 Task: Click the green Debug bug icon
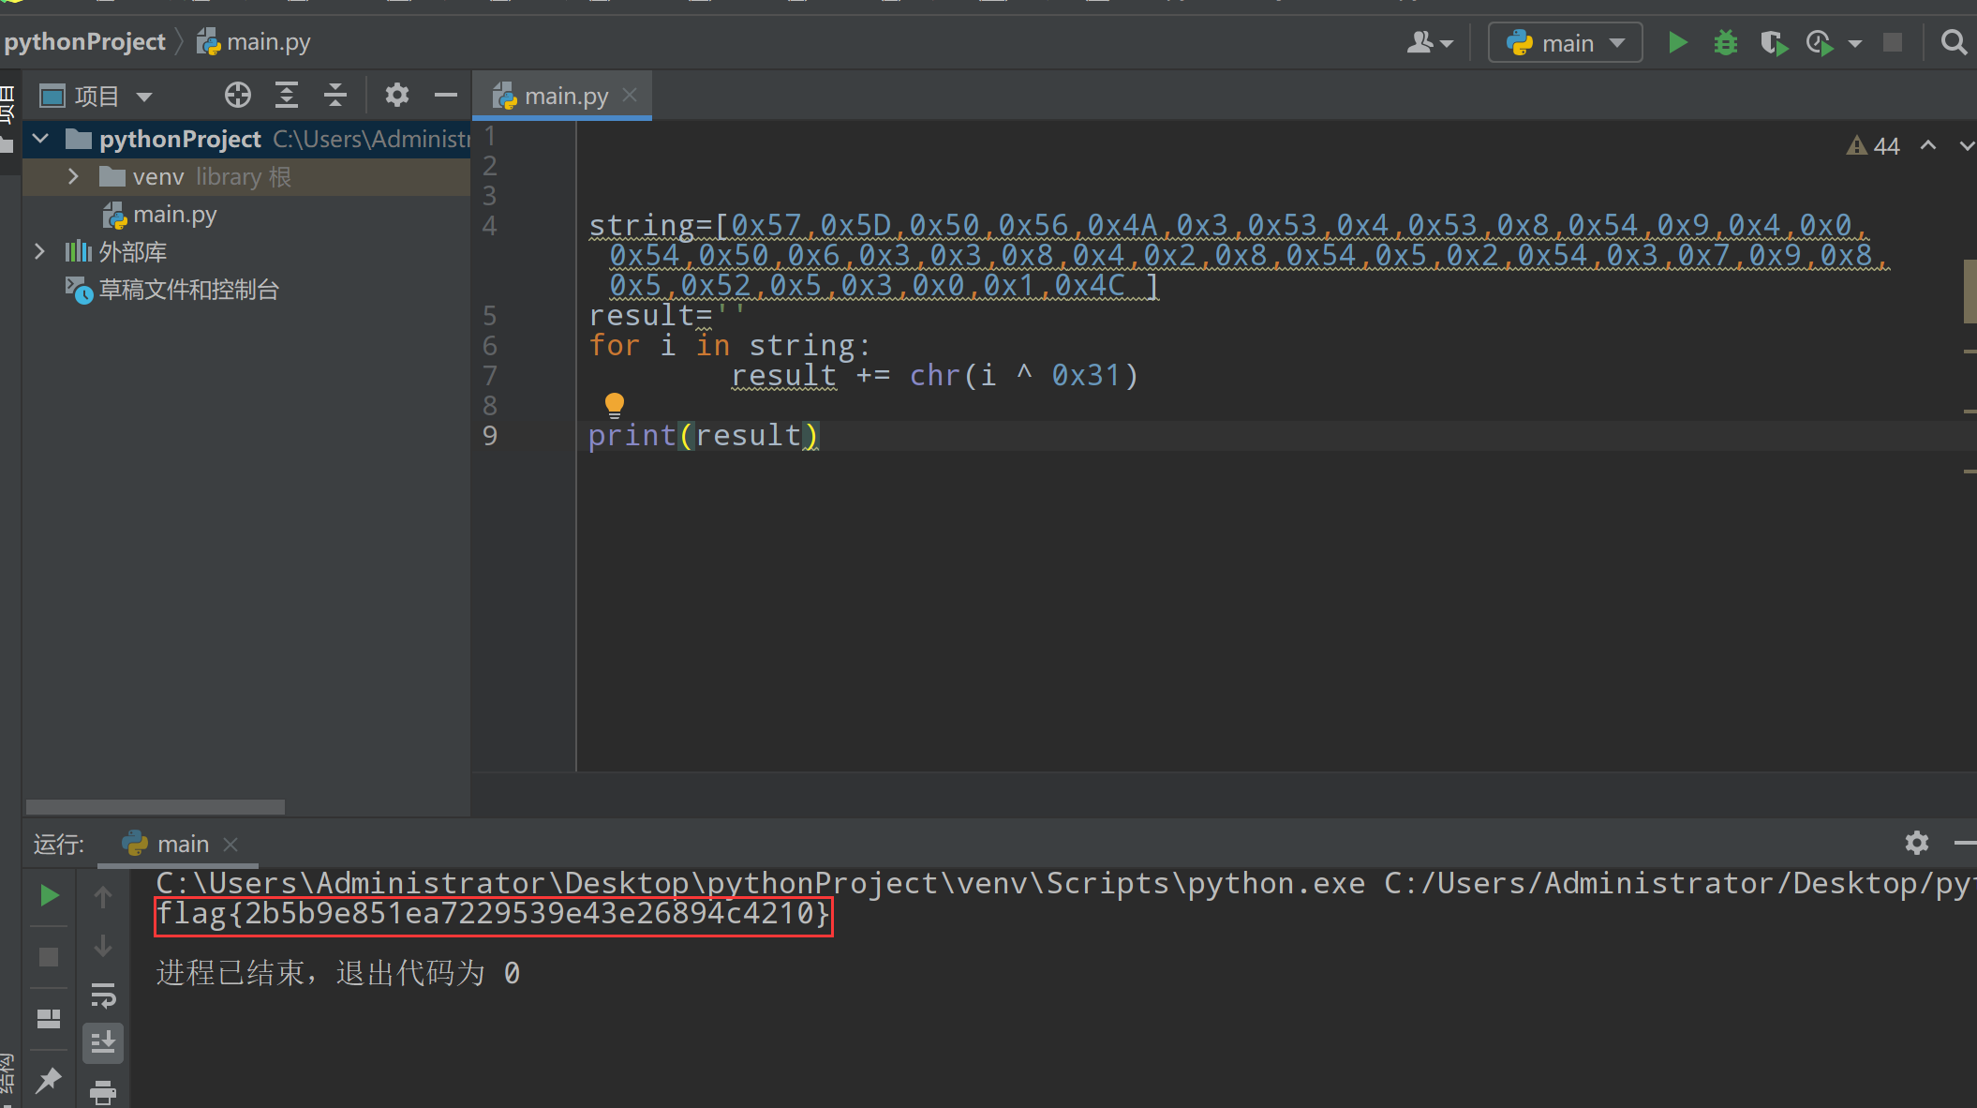click(x=1725, y=43)
